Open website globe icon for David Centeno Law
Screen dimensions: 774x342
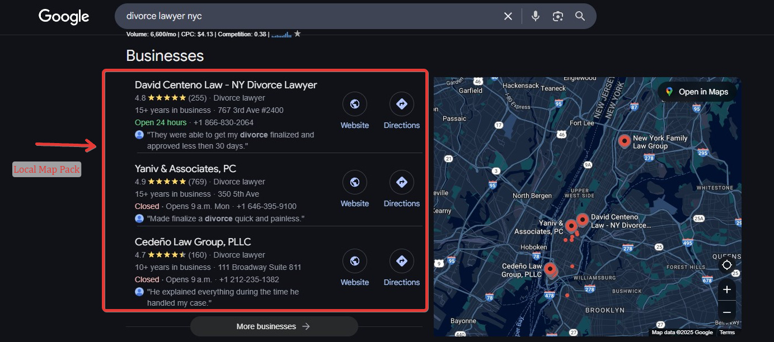[355, 104]
